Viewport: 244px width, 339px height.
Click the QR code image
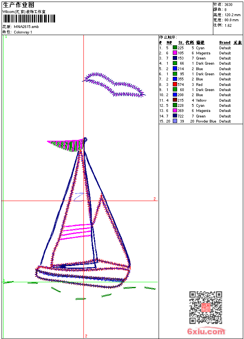click(205, 307)
